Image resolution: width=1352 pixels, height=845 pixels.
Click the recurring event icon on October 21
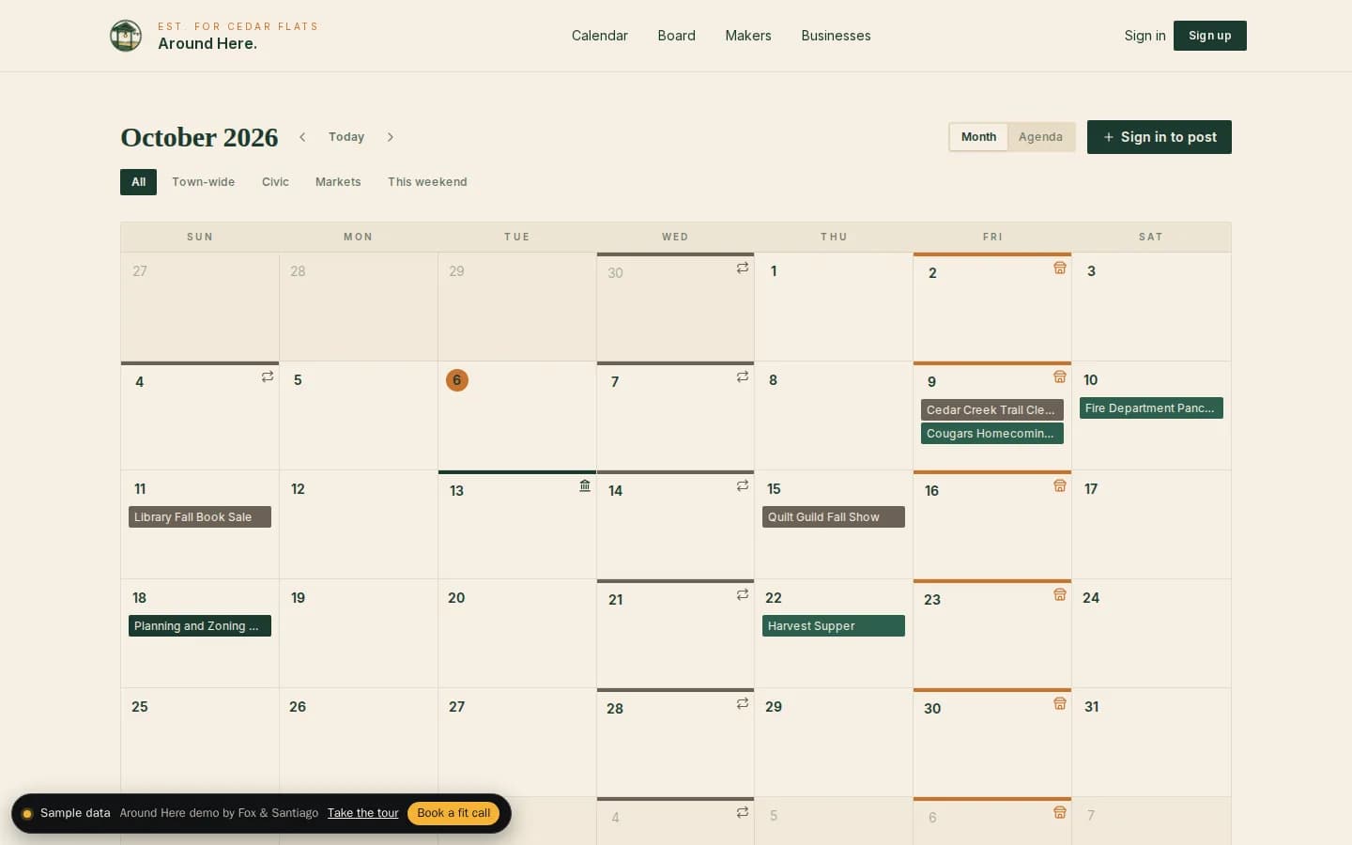point(743,594)
